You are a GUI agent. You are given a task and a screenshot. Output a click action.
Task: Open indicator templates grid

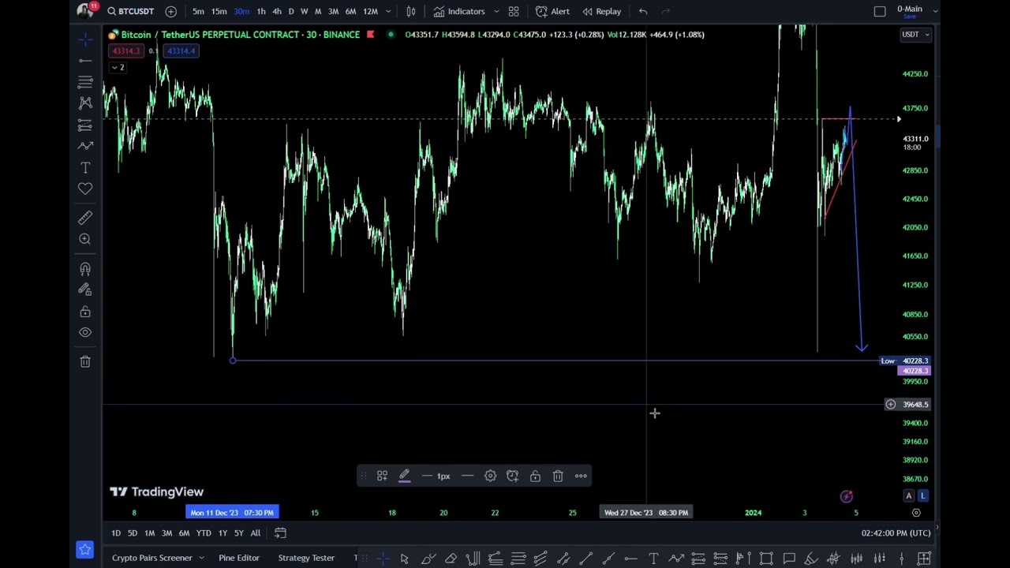[x=514, y=11]
